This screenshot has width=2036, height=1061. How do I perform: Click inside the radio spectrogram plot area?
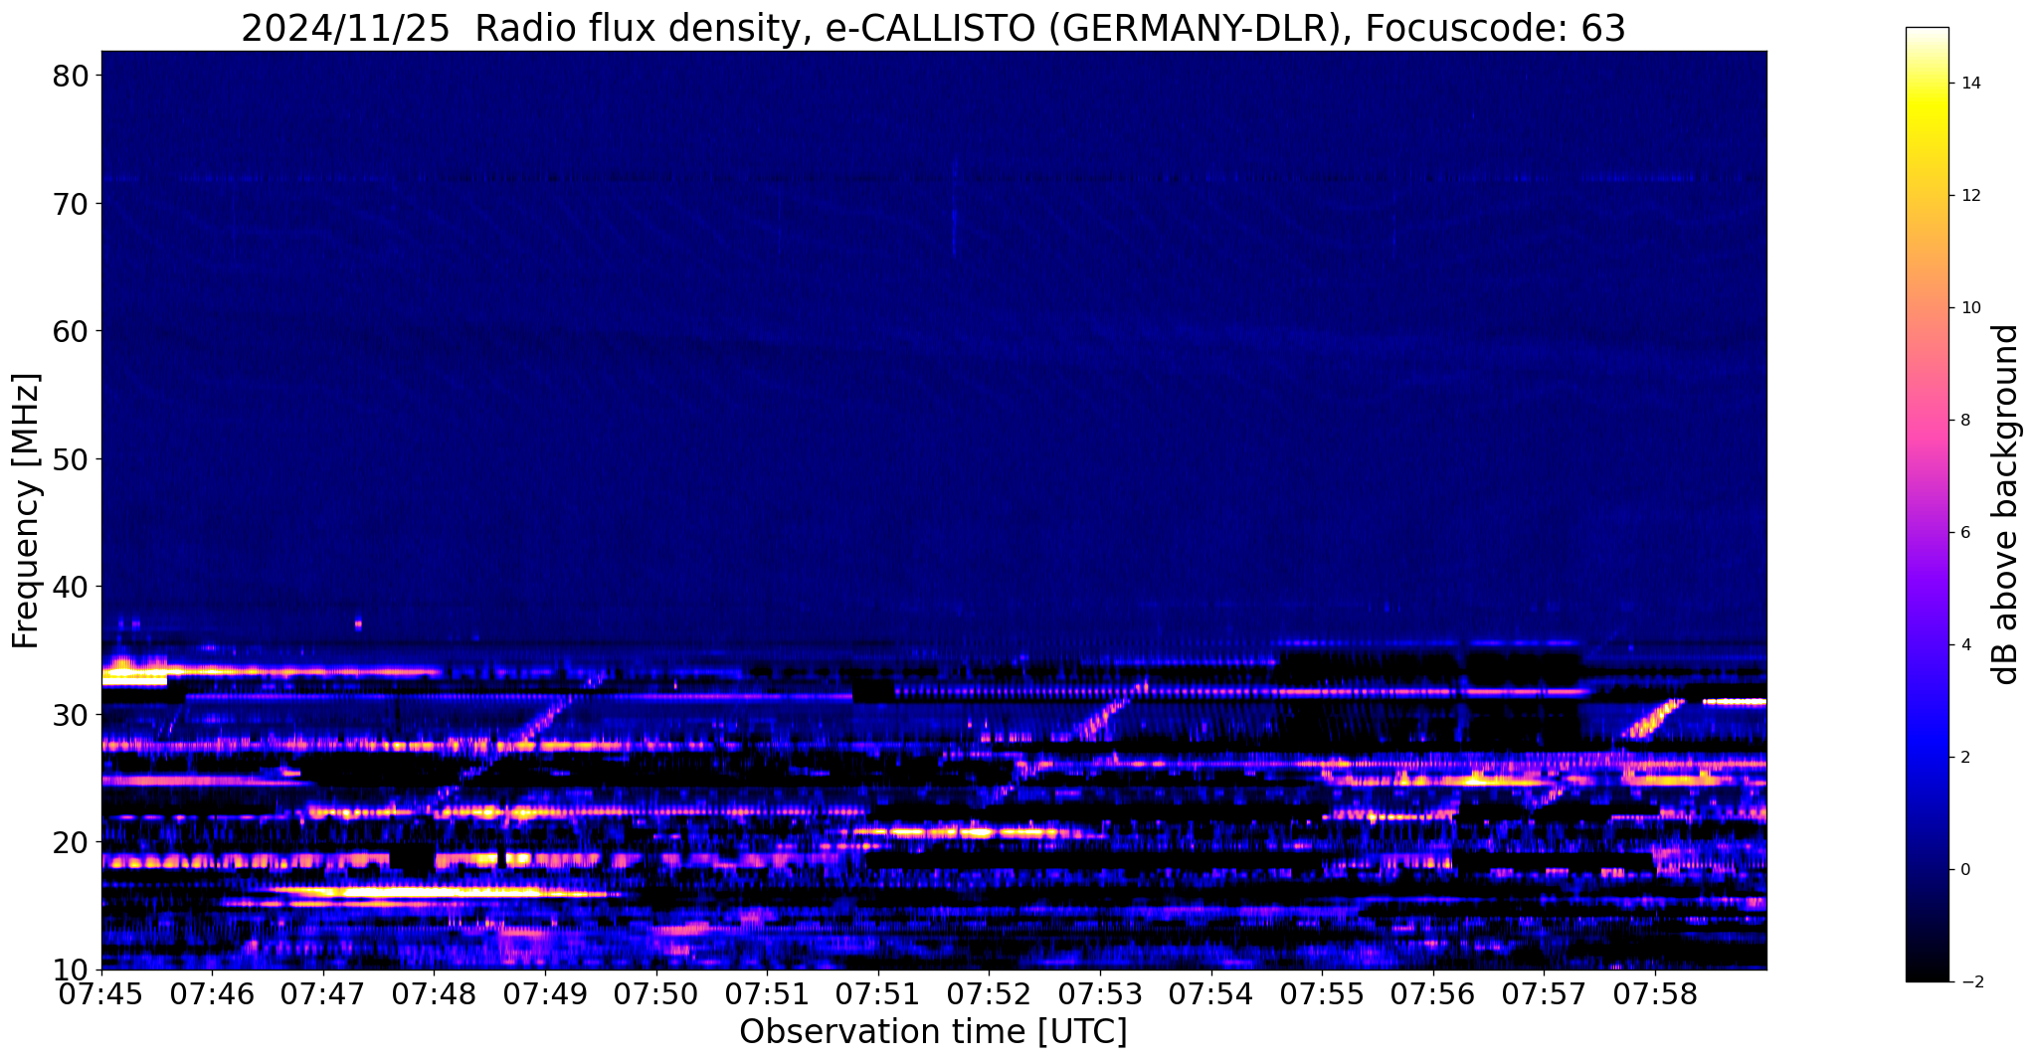pyautogui.click(x=934, y=510)
